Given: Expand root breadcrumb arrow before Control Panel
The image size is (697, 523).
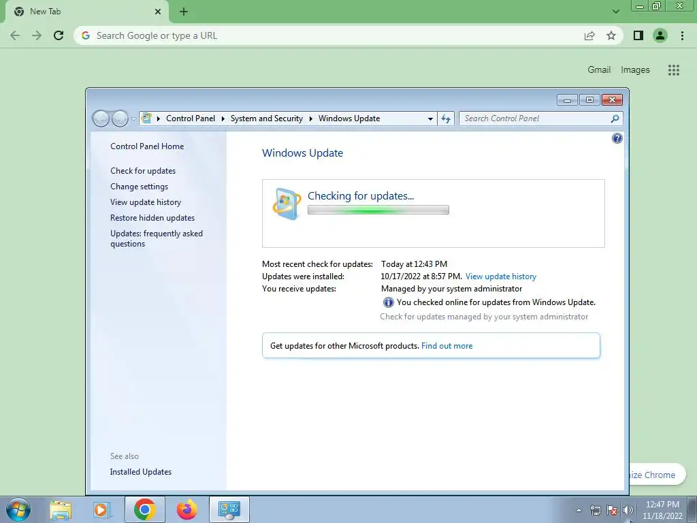Looking at the screenshot, I should 158,118.
